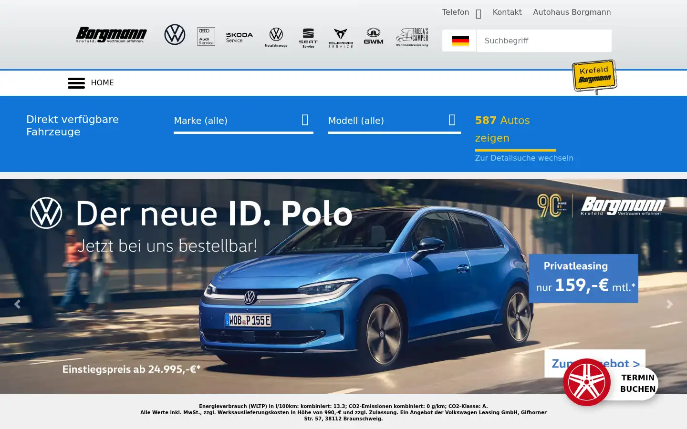Image resolution: width=687 pixels, height=429 pixels.
Task: Click 'Direkt verfügbare Fahrzeuge' heading
Action: click(73, 126)
